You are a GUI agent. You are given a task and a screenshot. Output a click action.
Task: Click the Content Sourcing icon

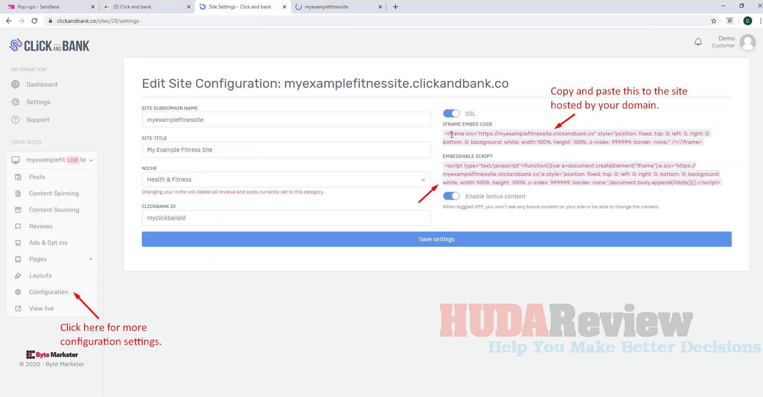pyautogui.click(x=18, y=210)
